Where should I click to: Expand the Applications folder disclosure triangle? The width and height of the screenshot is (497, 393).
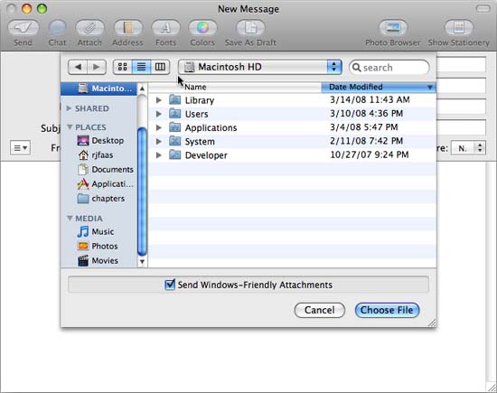click(x=159, y=127)
